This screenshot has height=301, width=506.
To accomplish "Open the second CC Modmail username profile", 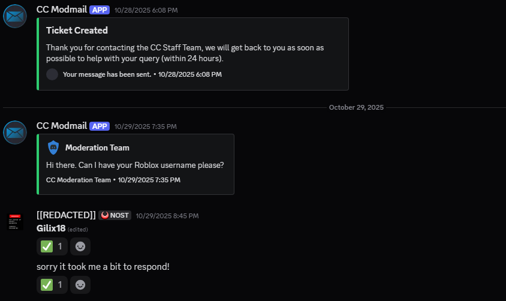I will 61,126.
